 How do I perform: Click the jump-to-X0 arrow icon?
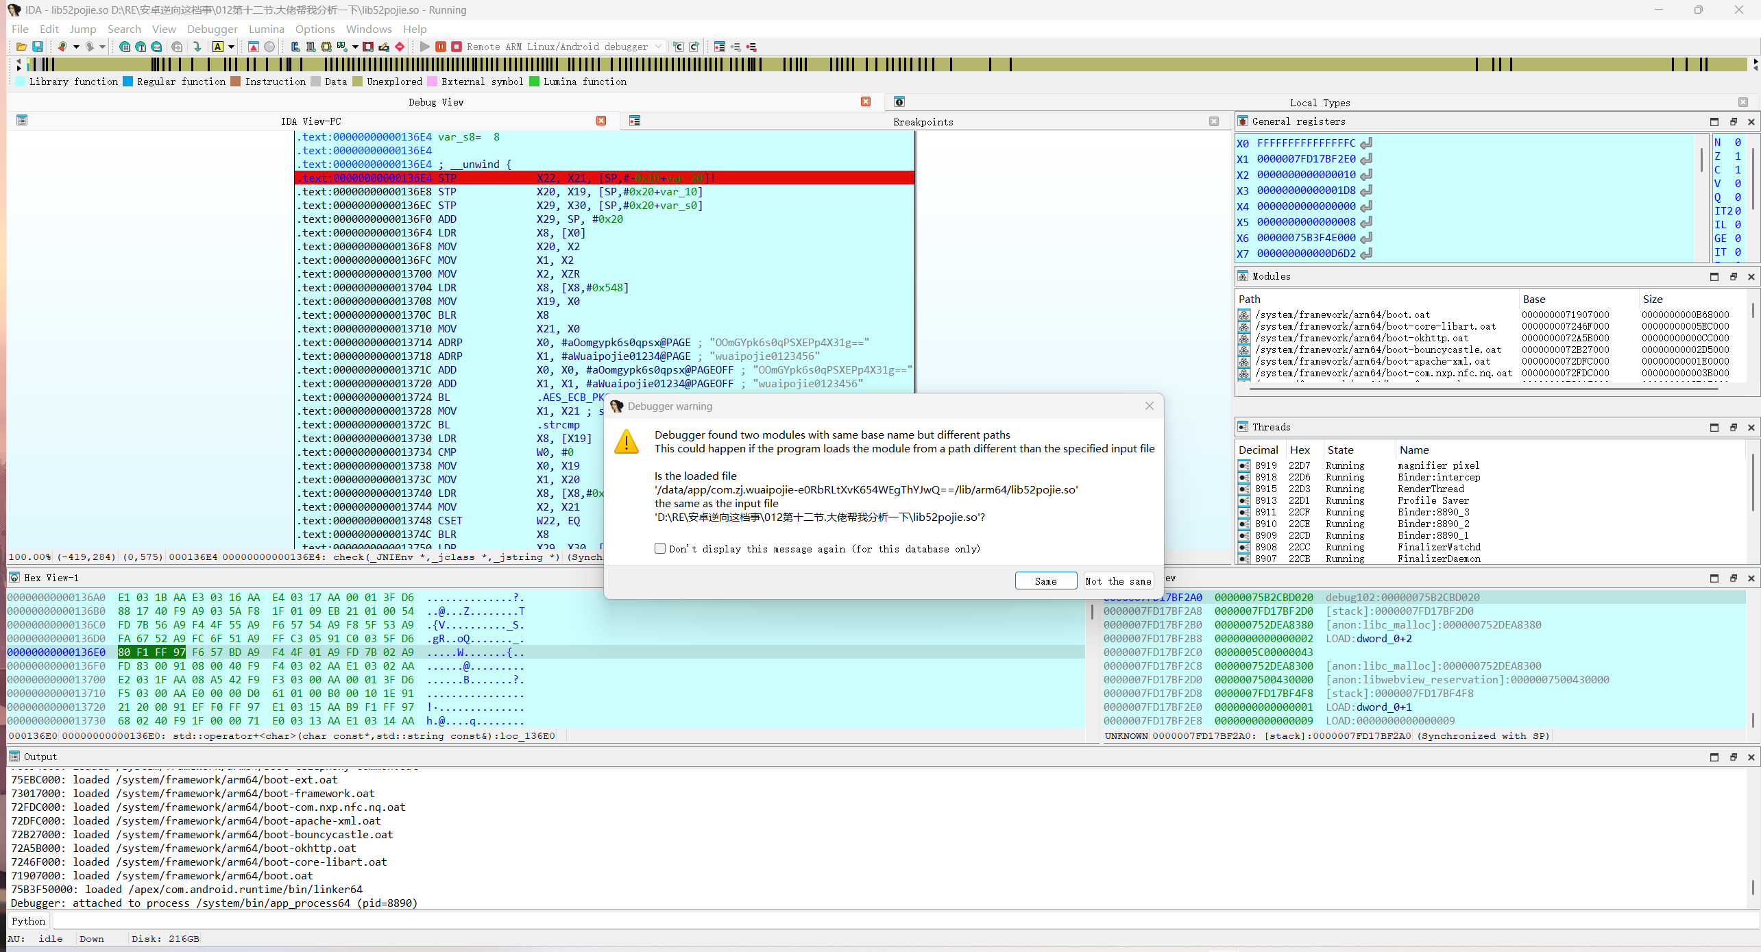pos(1366,143)
